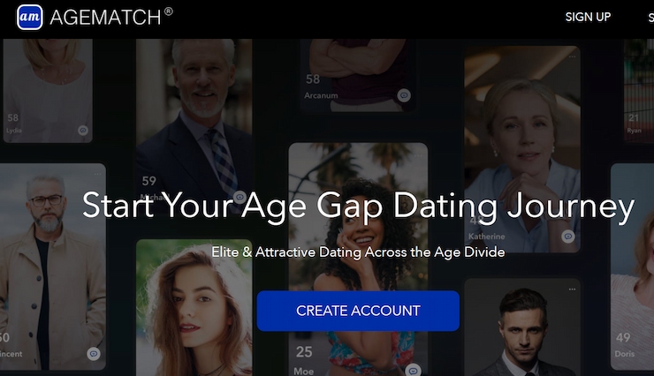Screen dimensions: 654x376
Task: Open Katherine's profile photo
Action: point(522,149)
